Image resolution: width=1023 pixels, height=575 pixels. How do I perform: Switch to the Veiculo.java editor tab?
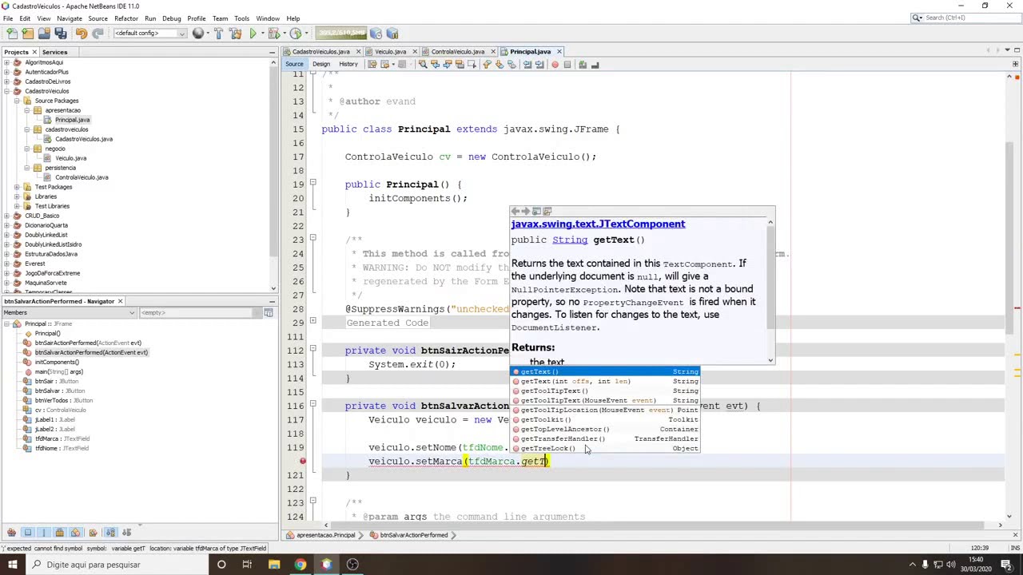(x=391, y=52)
